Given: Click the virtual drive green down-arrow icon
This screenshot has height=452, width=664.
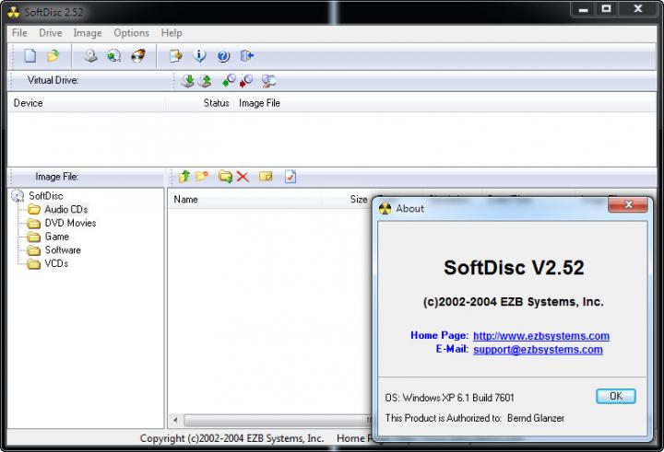Looking at the screenshot, I should (x=186, y=80).
